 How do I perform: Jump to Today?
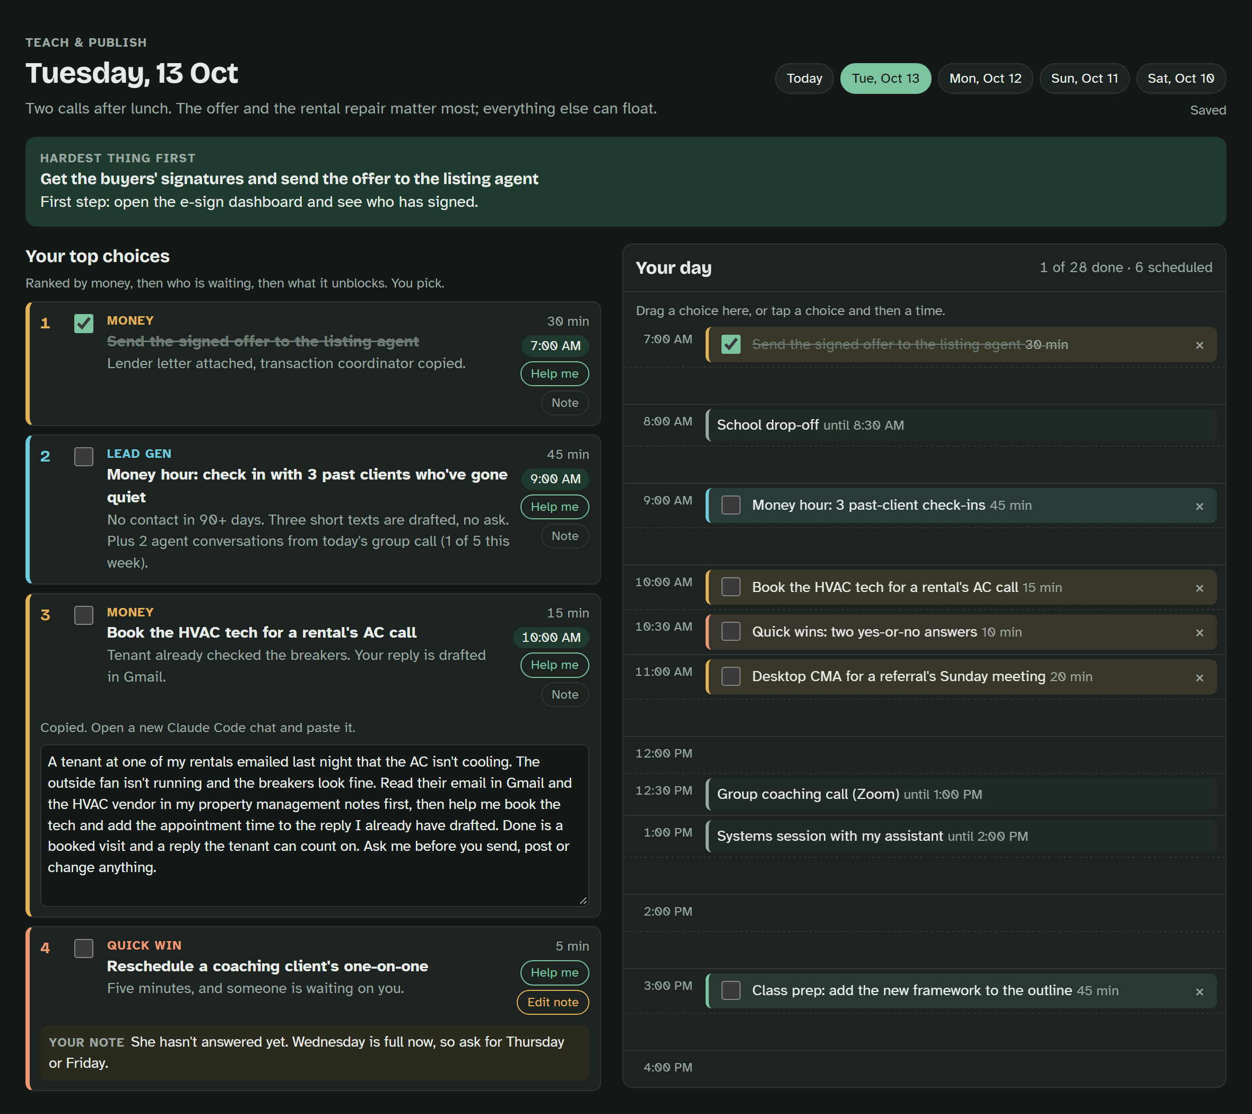tap(804, 79)
